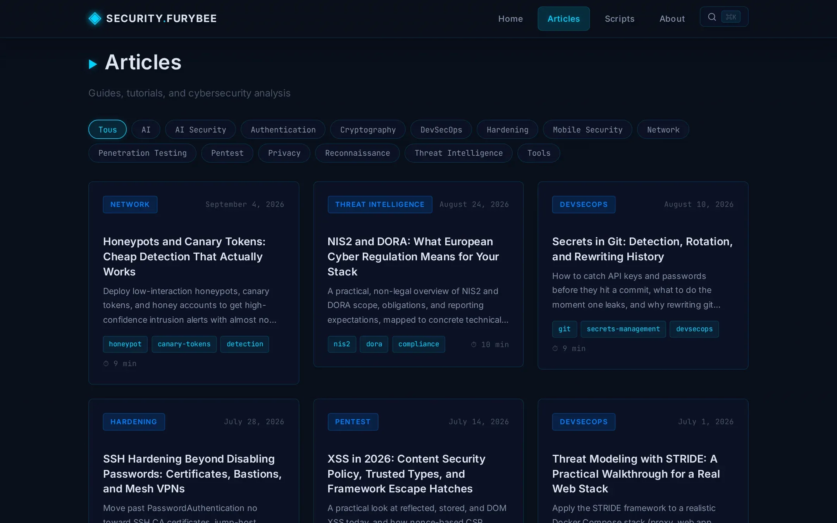The height and width of the screenshot is (523, 837).
Task: Filter articles by AI chip
Action: coord(146,129)
